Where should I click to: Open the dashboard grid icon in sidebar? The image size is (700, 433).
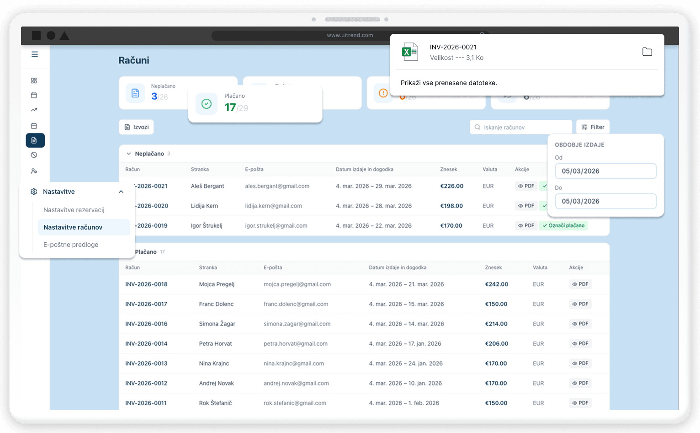[x=34, y=80]
